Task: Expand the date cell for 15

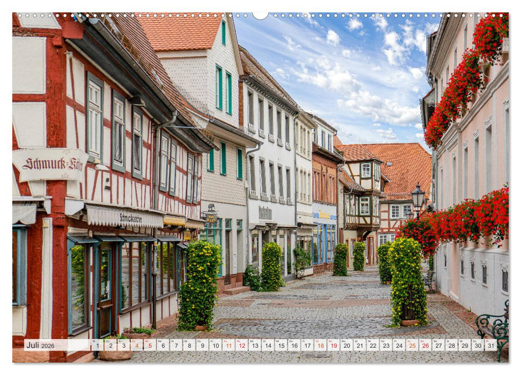Action: pyautogui.click(x=281, y=346)
